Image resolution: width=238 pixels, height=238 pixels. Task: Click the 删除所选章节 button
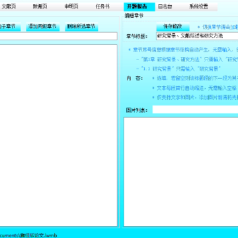pyautogui.click(x=81, y=26)
